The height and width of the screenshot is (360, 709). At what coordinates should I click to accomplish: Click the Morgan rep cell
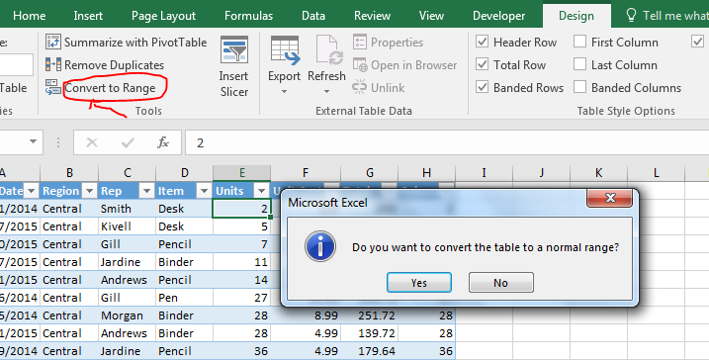click(x=127, y=315)
